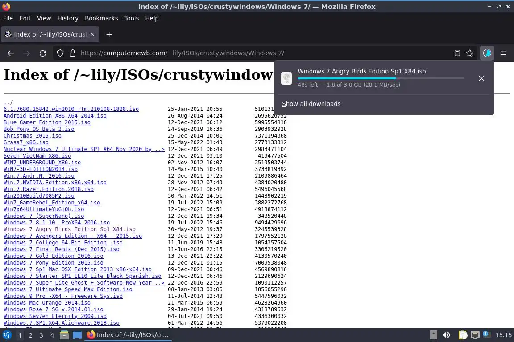Select the Index of /~lily/ISOs browser tab
This screenshot has width=514, height=342.
click(x=50, y=34)
